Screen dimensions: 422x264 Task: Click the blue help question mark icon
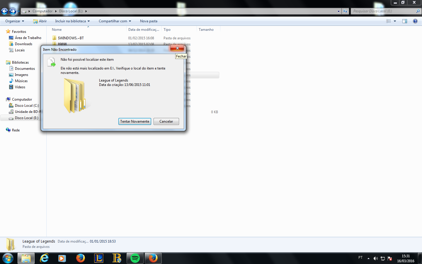click(415, 21)
